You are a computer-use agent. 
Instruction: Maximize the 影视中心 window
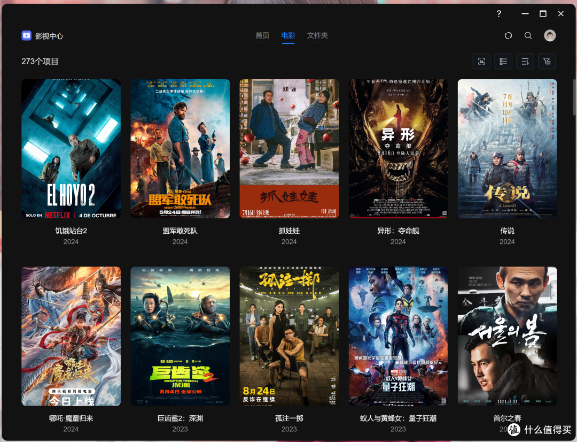543,13
